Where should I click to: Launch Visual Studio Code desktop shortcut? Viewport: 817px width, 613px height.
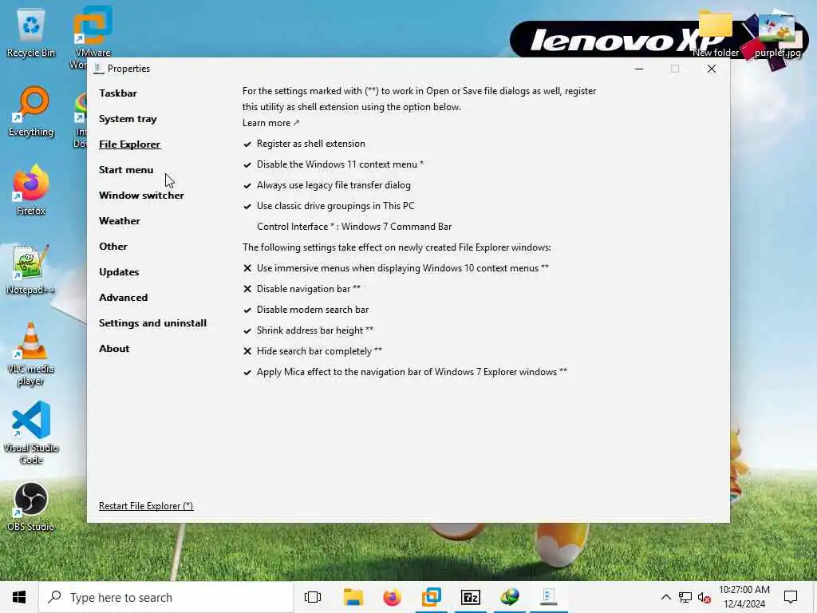[x=31, y=433]
